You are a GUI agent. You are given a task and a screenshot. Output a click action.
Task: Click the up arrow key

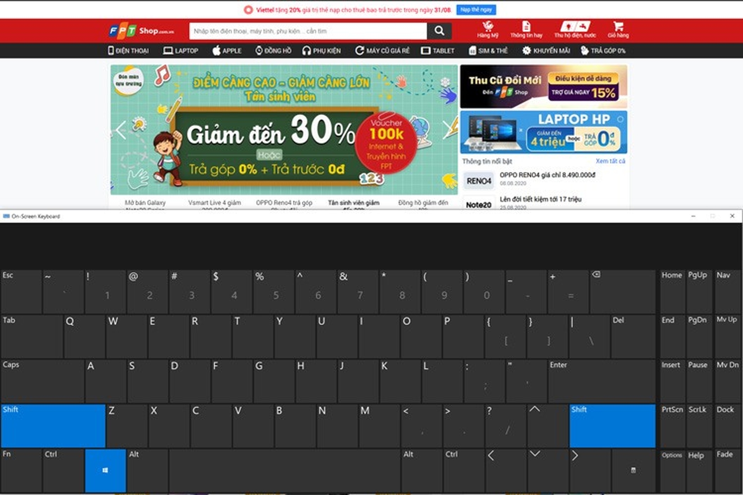click(547, 426)
